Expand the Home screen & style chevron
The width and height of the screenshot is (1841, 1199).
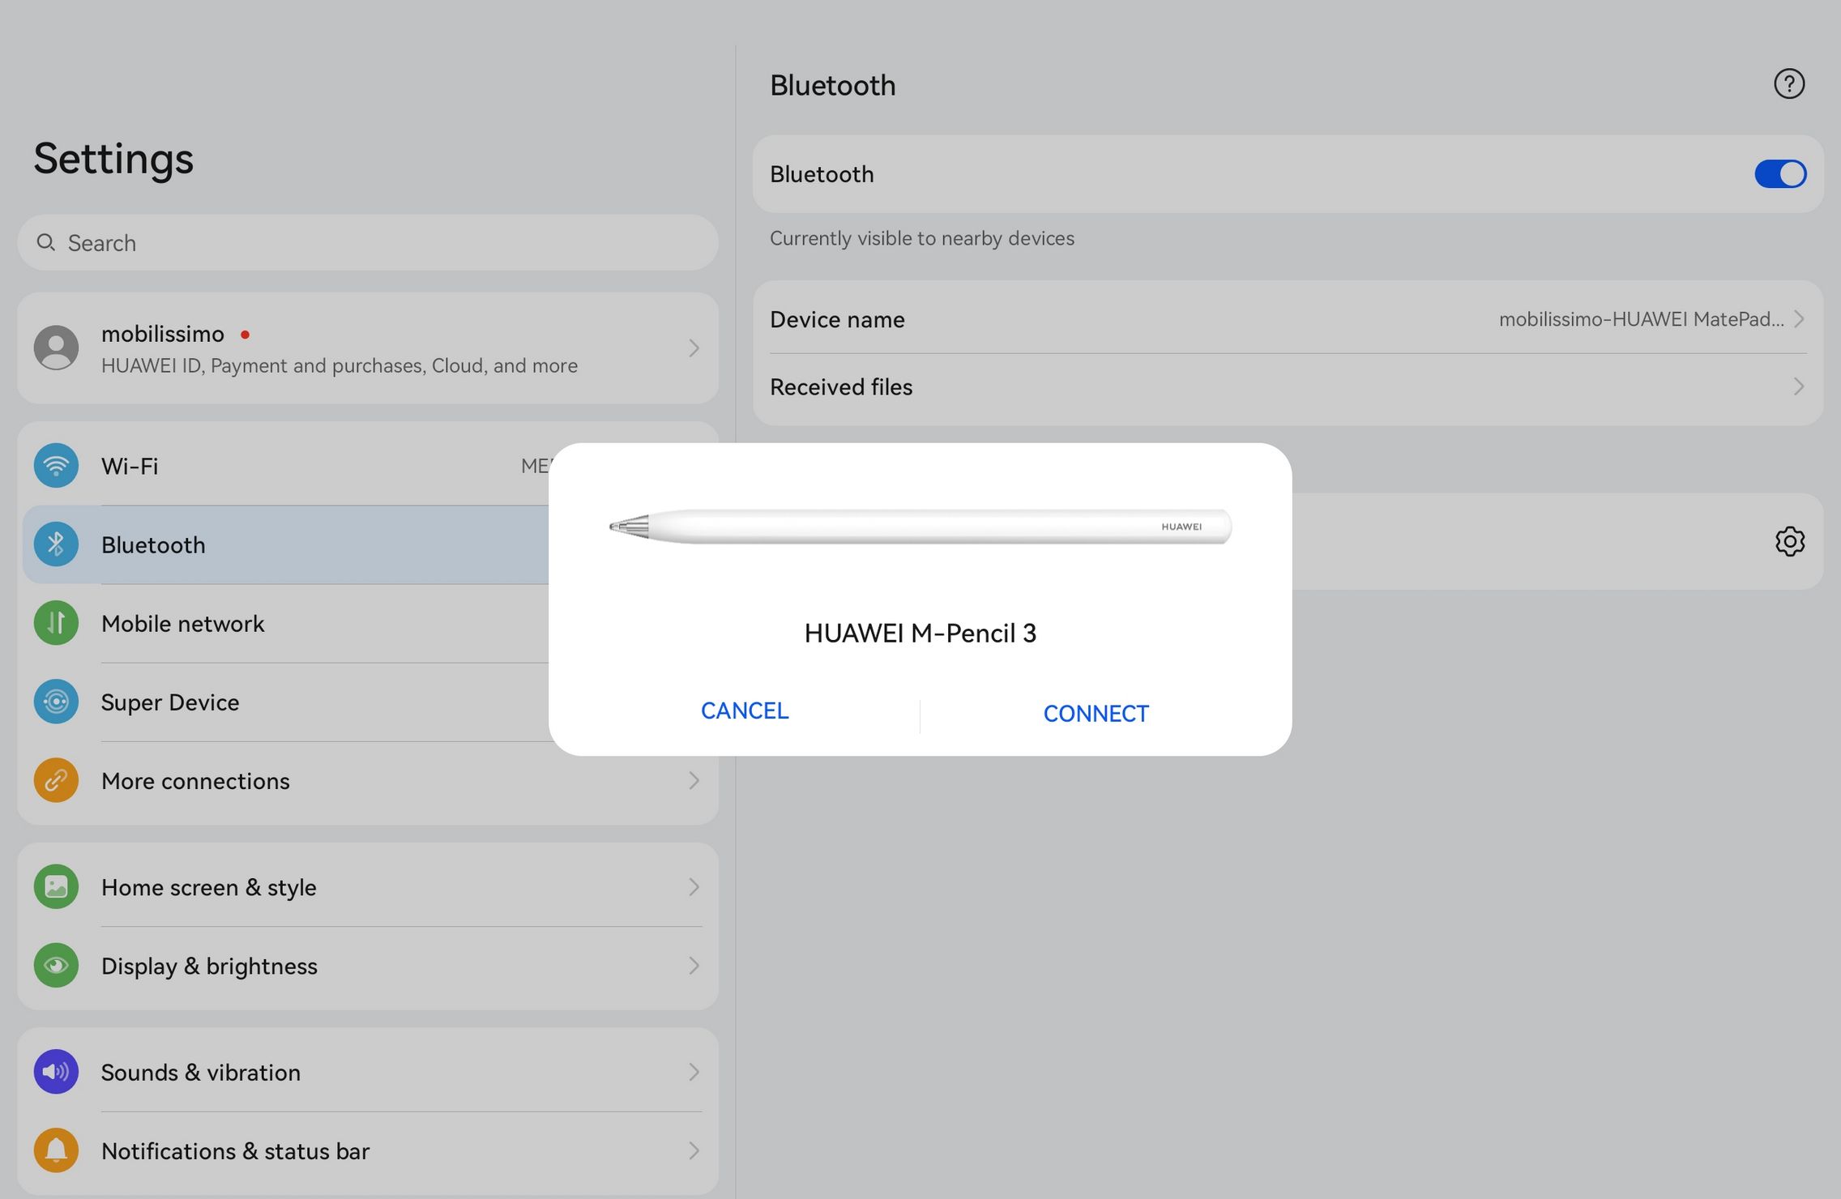[694, 887]
